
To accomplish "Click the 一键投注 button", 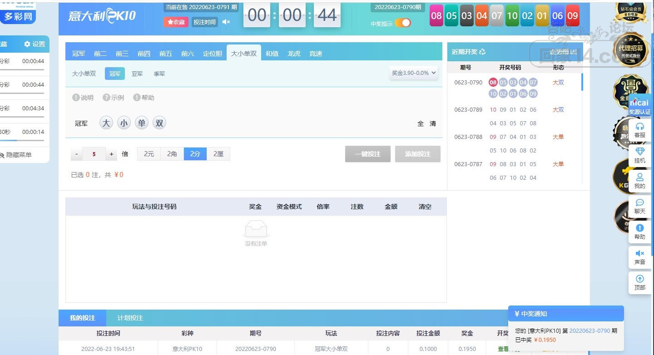I will click(x=368, y=154).
